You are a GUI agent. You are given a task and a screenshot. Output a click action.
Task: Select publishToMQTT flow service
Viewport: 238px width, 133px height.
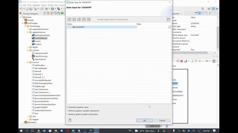click(x=41, y=108)
